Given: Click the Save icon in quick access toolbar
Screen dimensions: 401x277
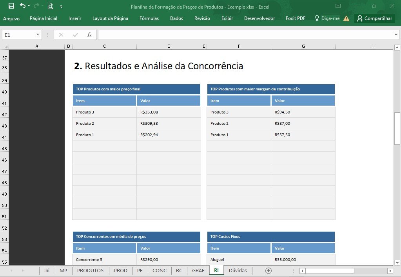Looking at the screenshot, I should [x=11, y=6].
